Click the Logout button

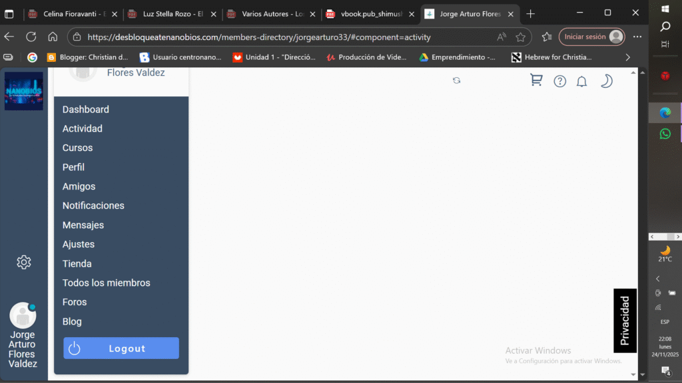point(121,348)
